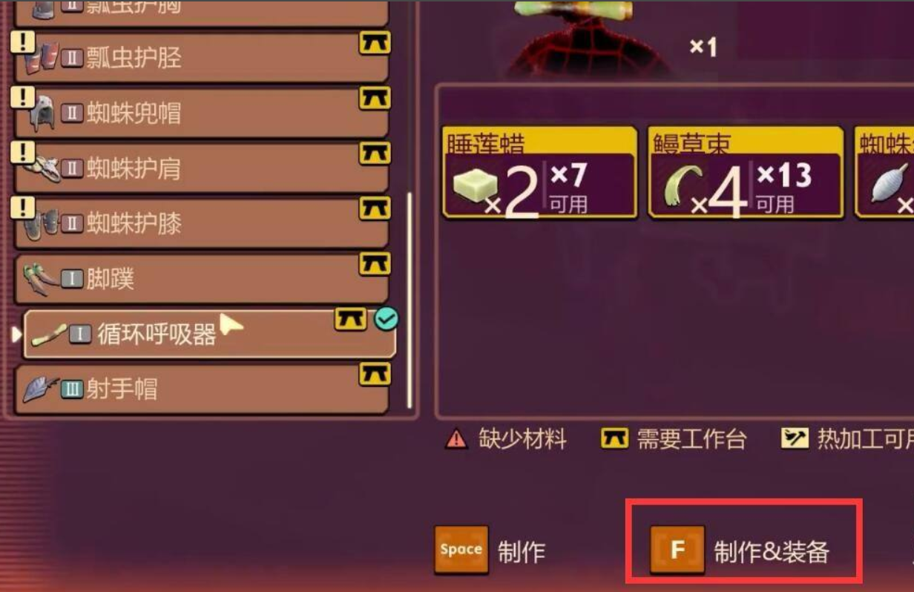Click the 热加工 legend icon

[x=795, y=438]
